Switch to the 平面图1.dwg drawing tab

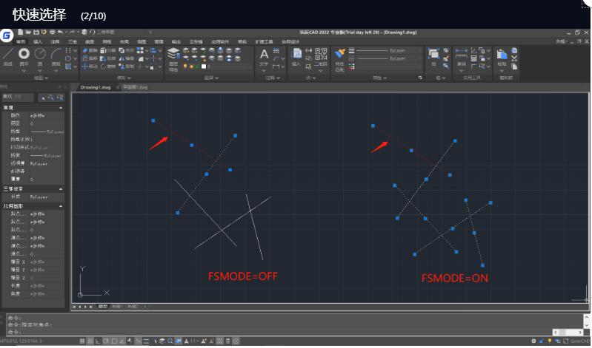pyautogui.click(x=135, y=87)
